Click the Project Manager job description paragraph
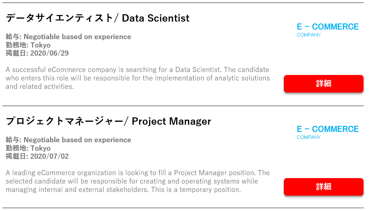 (138, 181)
